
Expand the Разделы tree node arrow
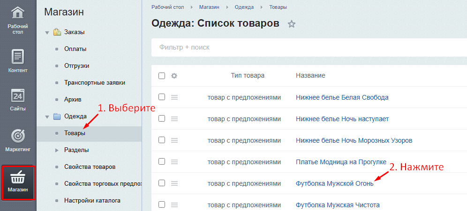pos(57,150)
